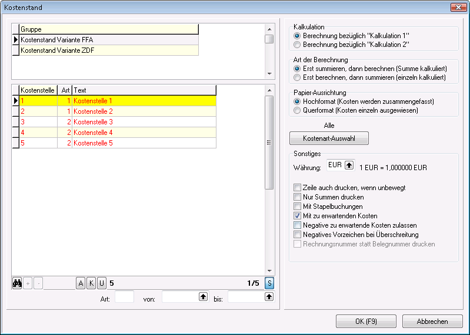Image resolution: width=470 pixels, height=335 pixels.
Task: Click the minus remove-record button
Action: (38, 283)
